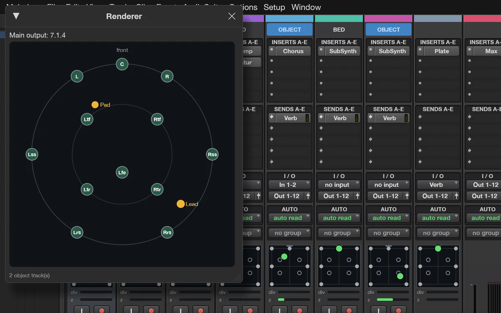Select the C speaker node in Renderer
Viewport: 501px width, 313px height.
point(122,64)
